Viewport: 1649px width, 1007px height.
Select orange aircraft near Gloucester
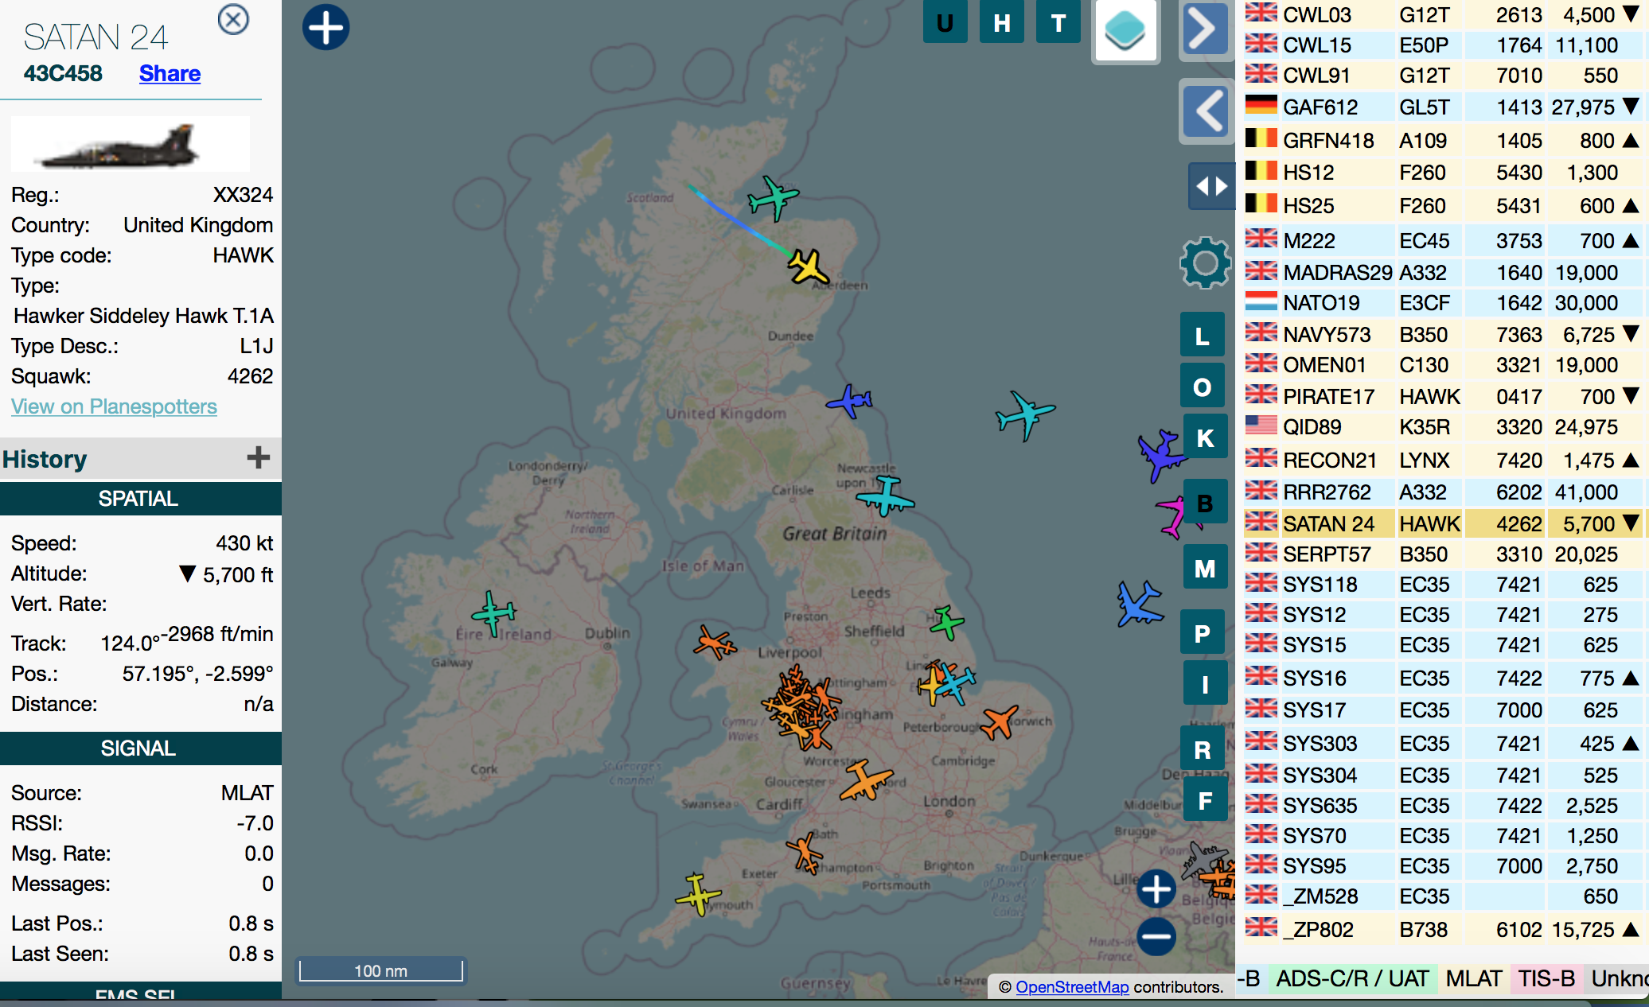tap(866, 781)
